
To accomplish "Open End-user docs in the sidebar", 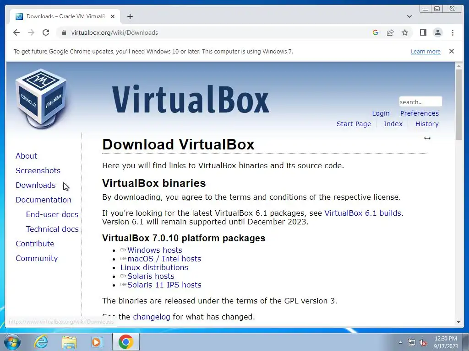I will click(52, 215).
